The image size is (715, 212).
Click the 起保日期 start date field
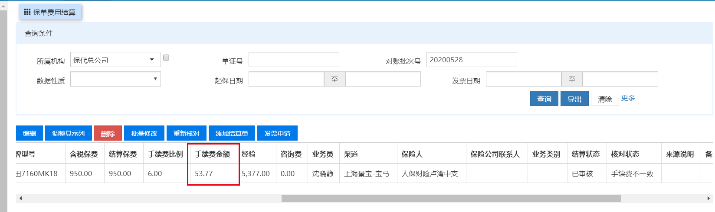point(286,79)
